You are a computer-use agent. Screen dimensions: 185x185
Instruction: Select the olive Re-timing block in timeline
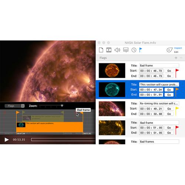pyautogui.click(x=43, y=118)
